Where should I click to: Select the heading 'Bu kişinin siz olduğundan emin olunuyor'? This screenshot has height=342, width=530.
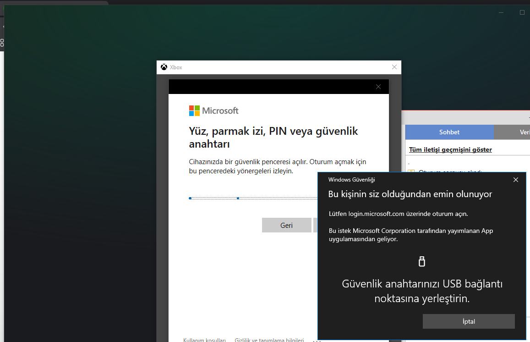410,194
